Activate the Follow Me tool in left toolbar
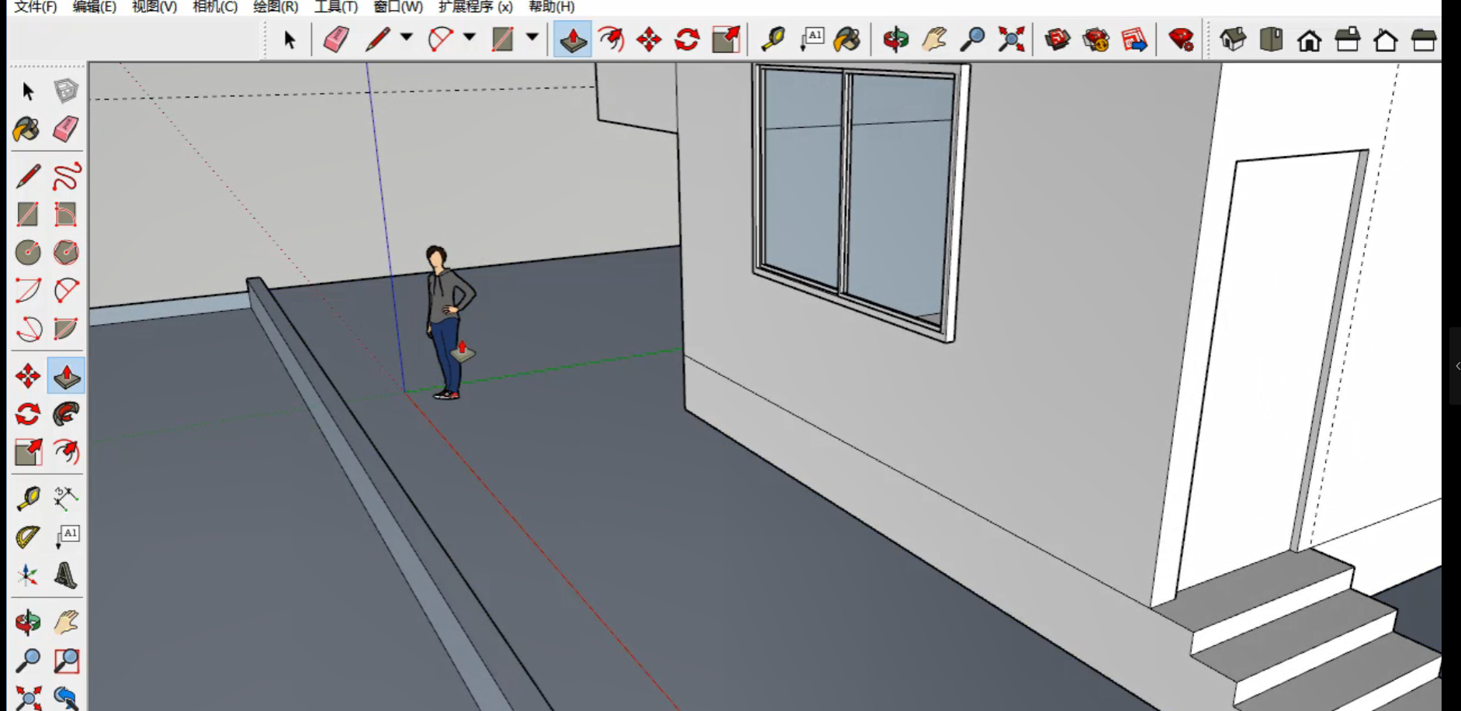Viewport: 1461px width, 711px height. [66, 414]
